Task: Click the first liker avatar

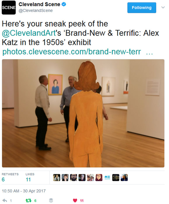Action: click(x=57, y=177)
